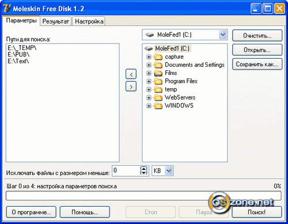288x224 pixels.
Task: Click the Films folder icon
Action: click(158, 73)
